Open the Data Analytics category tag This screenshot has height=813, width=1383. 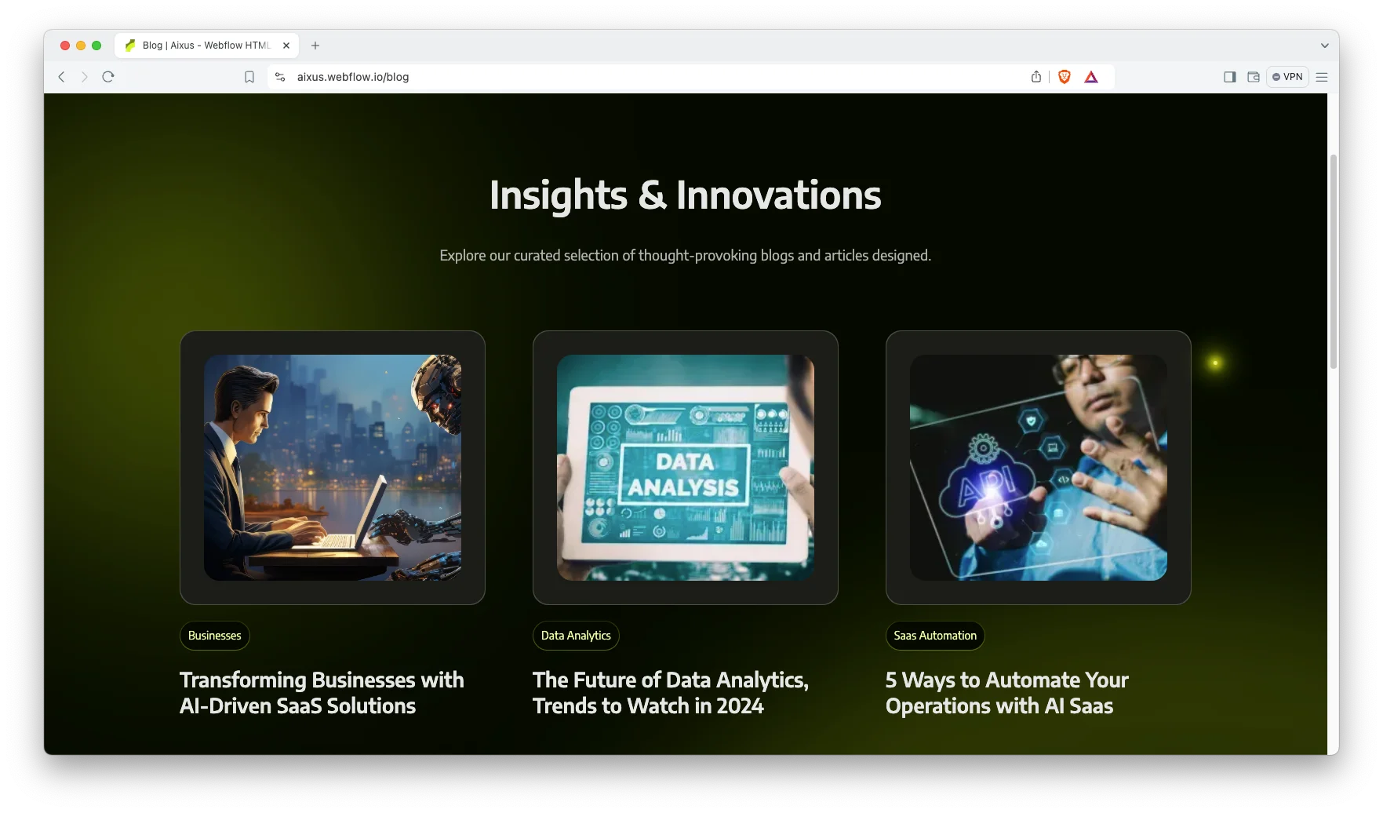pos(576,636)
